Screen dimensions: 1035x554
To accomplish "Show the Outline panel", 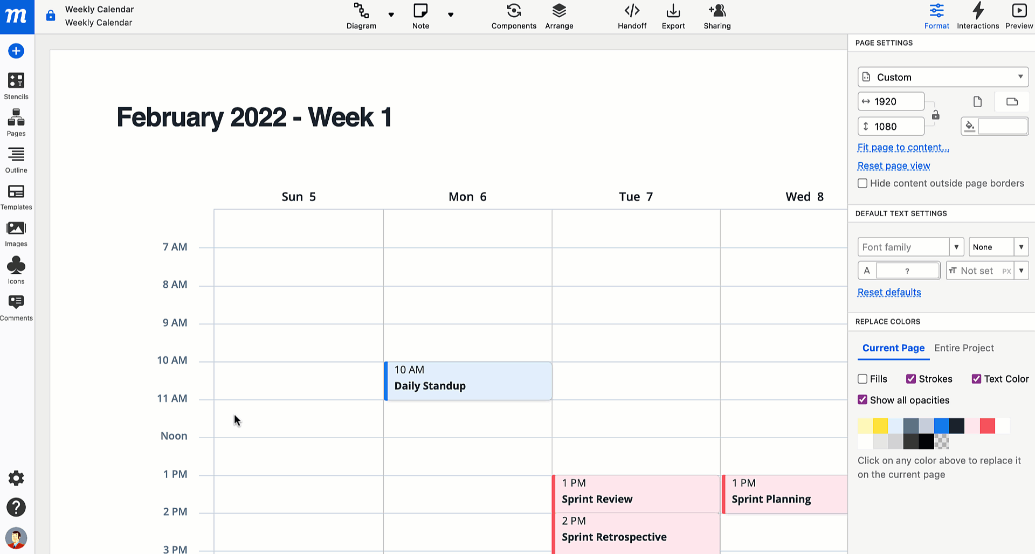I will (16, 160).
